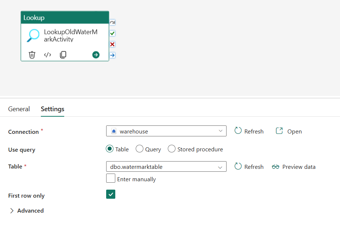Delete the Lookup activity with trash icon

pyautogui.click(x=32, y=55)
